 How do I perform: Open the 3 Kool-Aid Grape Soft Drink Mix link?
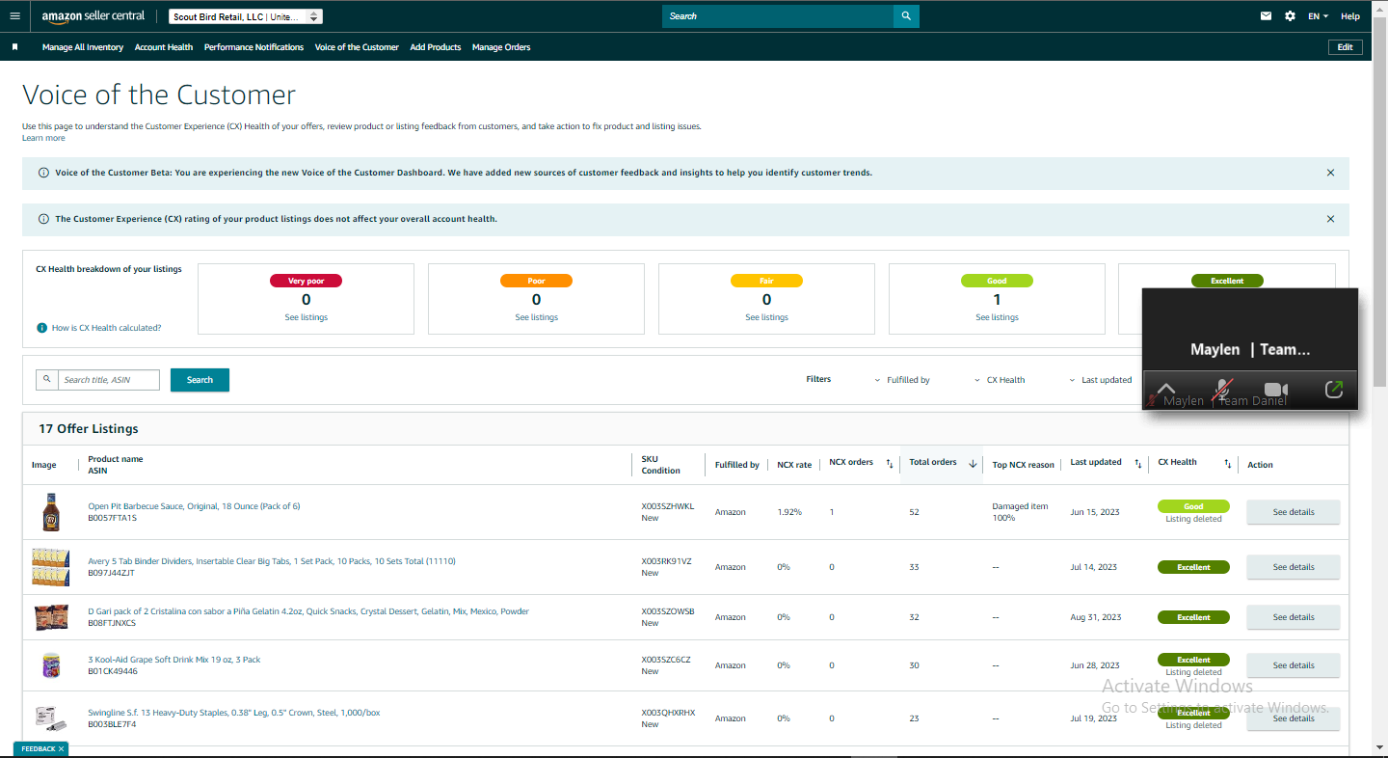pos(174,660)
